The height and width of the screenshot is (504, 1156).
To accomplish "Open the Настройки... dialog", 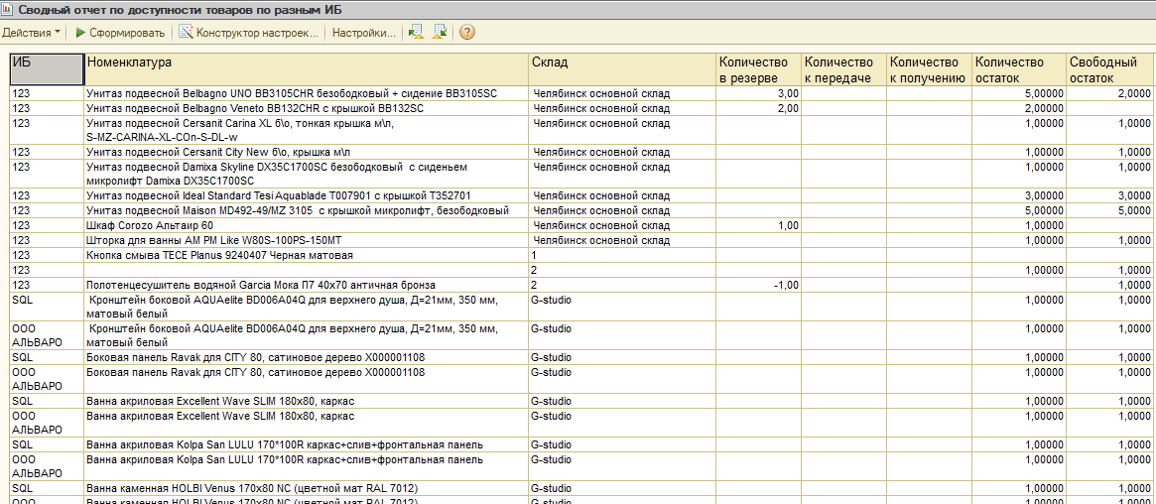I will (364, 33).
